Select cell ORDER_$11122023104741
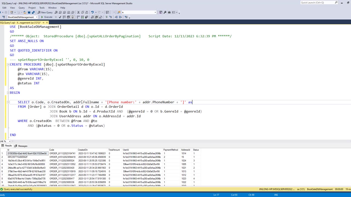Screen dimensions: 351x197 coord(63,153)
